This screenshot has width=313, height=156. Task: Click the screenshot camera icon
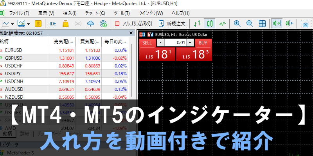pos(305,24)
